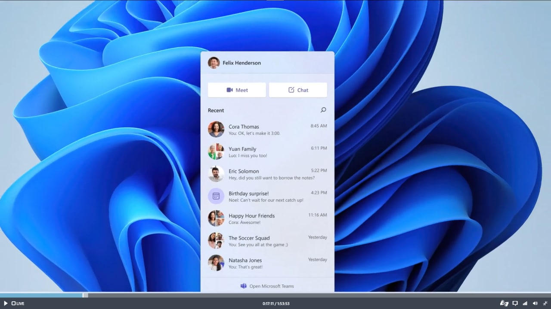Search recent conversations with the magnifier icon
The image size is (551, 309).
pos(323,110)
